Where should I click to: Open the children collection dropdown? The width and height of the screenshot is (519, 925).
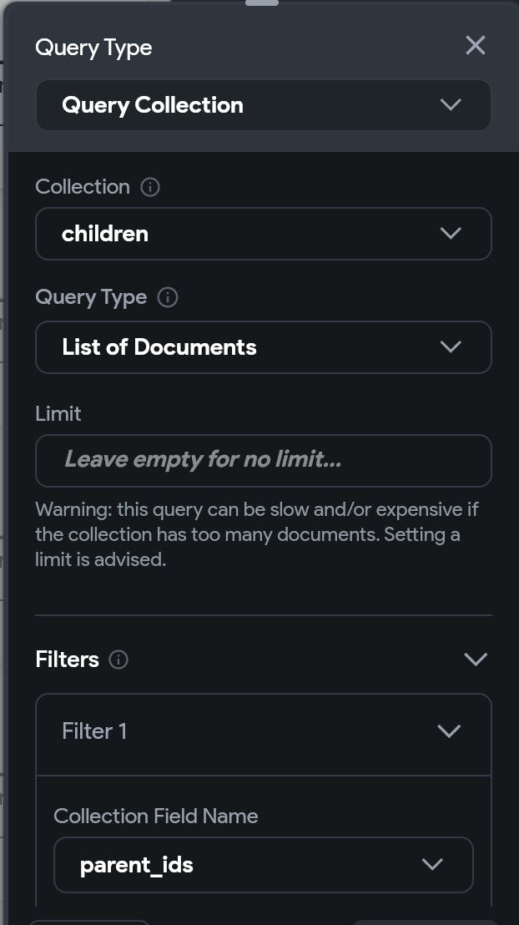263,234
